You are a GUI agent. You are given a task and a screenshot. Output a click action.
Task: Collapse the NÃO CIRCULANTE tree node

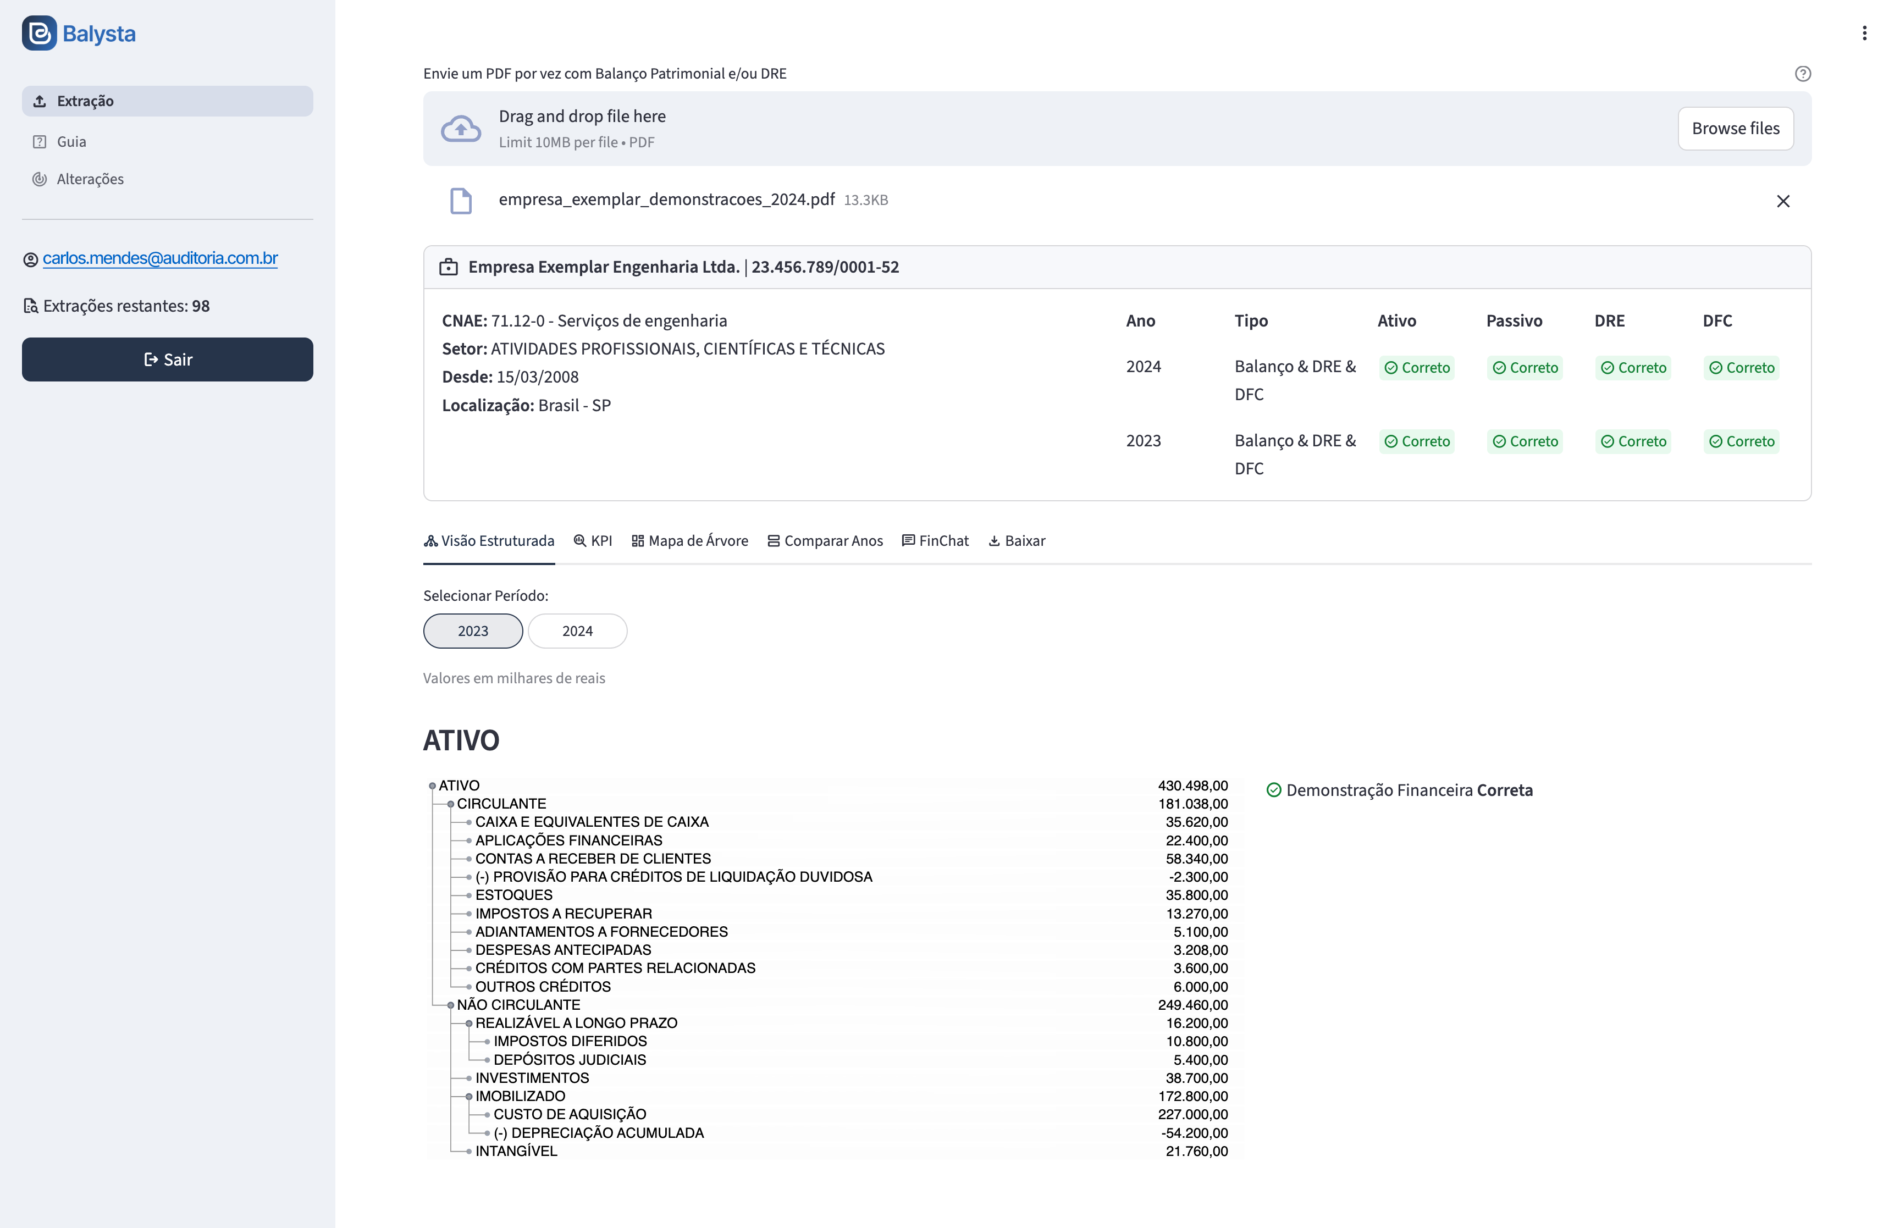pyautogui.click(x=450, y=1005)
